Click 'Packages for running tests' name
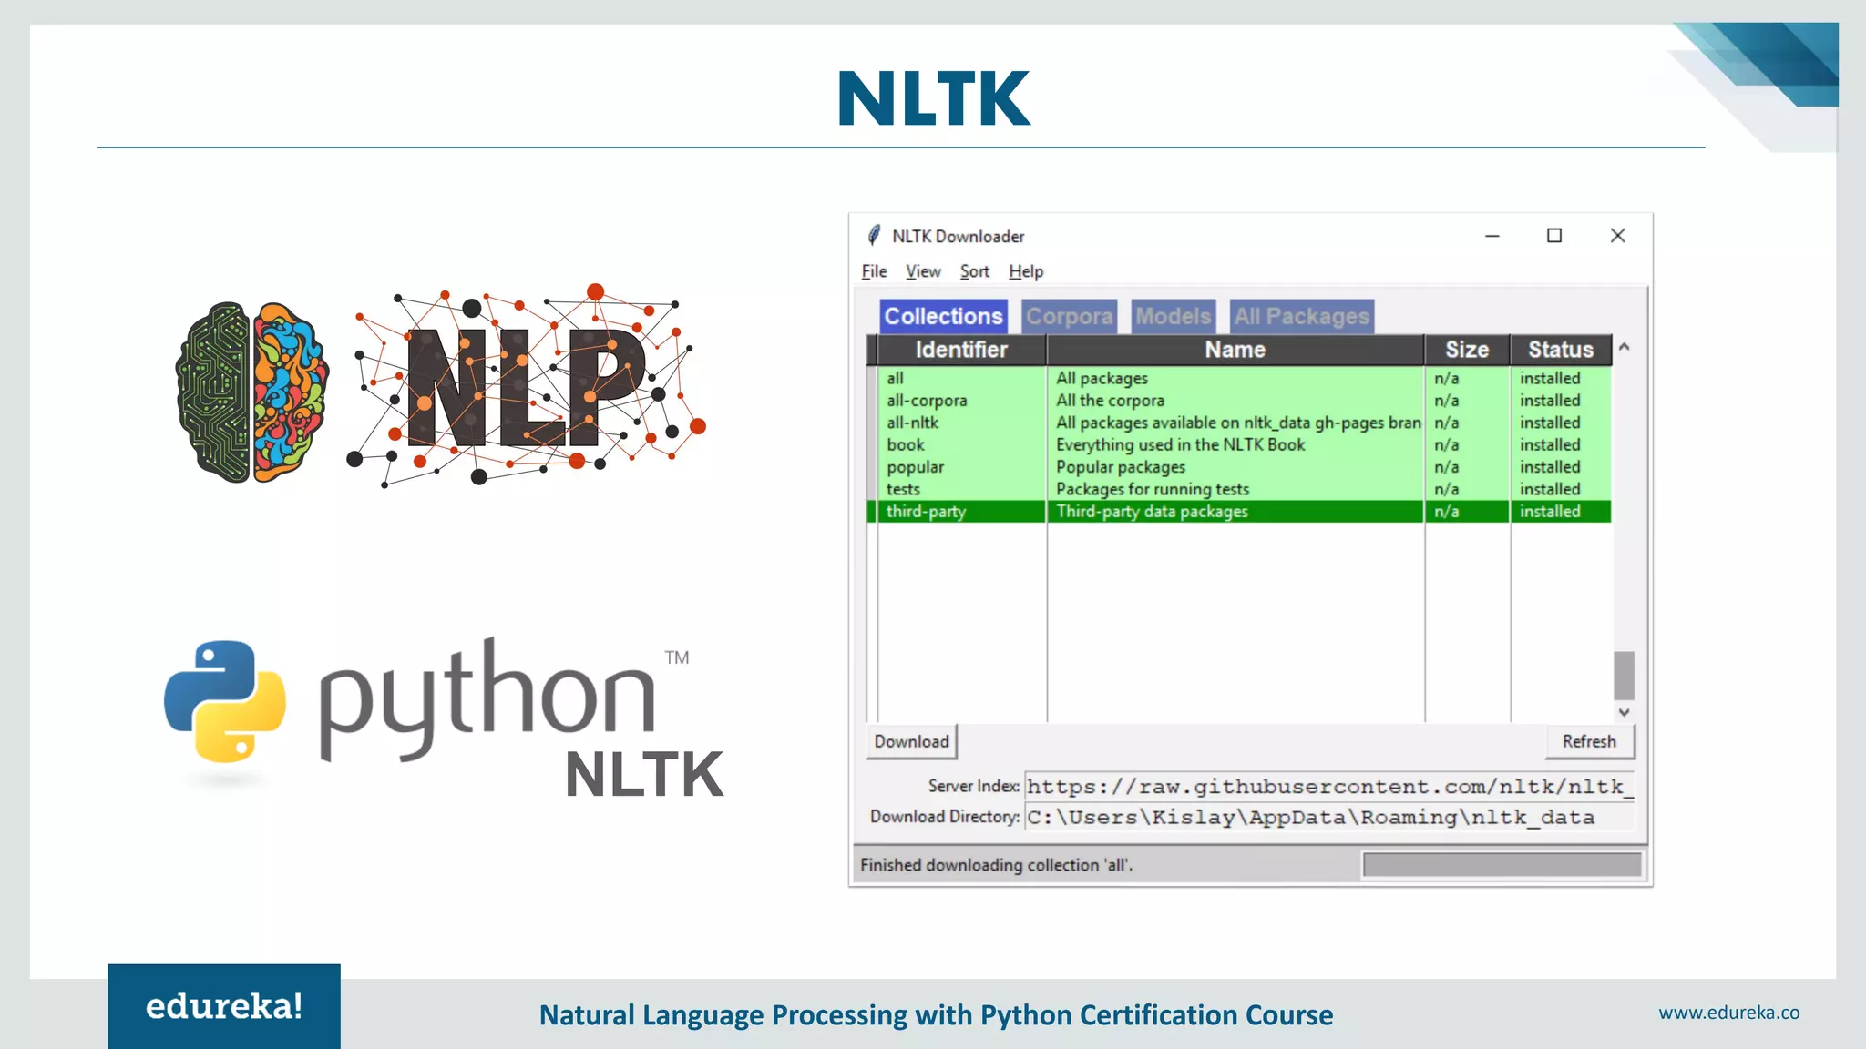Viewport: 1866px width, 1049px height. tap(1153, 489)
